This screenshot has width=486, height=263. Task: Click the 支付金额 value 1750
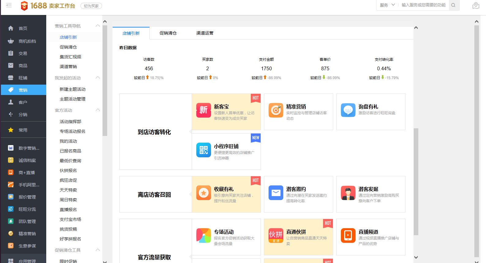click(266, 68)
